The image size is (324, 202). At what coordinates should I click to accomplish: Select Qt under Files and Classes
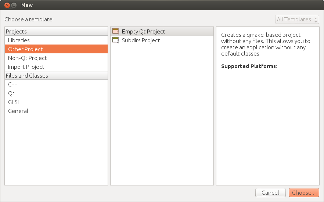click(x=11, y=93)
